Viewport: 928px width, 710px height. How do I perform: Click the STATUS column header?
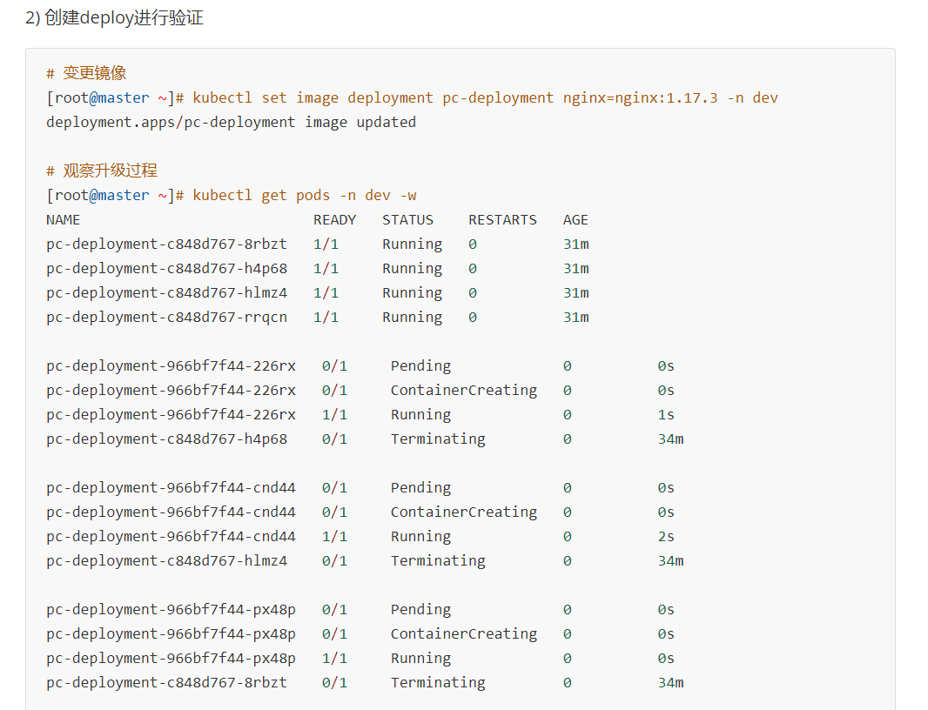[x=407, y=220]
